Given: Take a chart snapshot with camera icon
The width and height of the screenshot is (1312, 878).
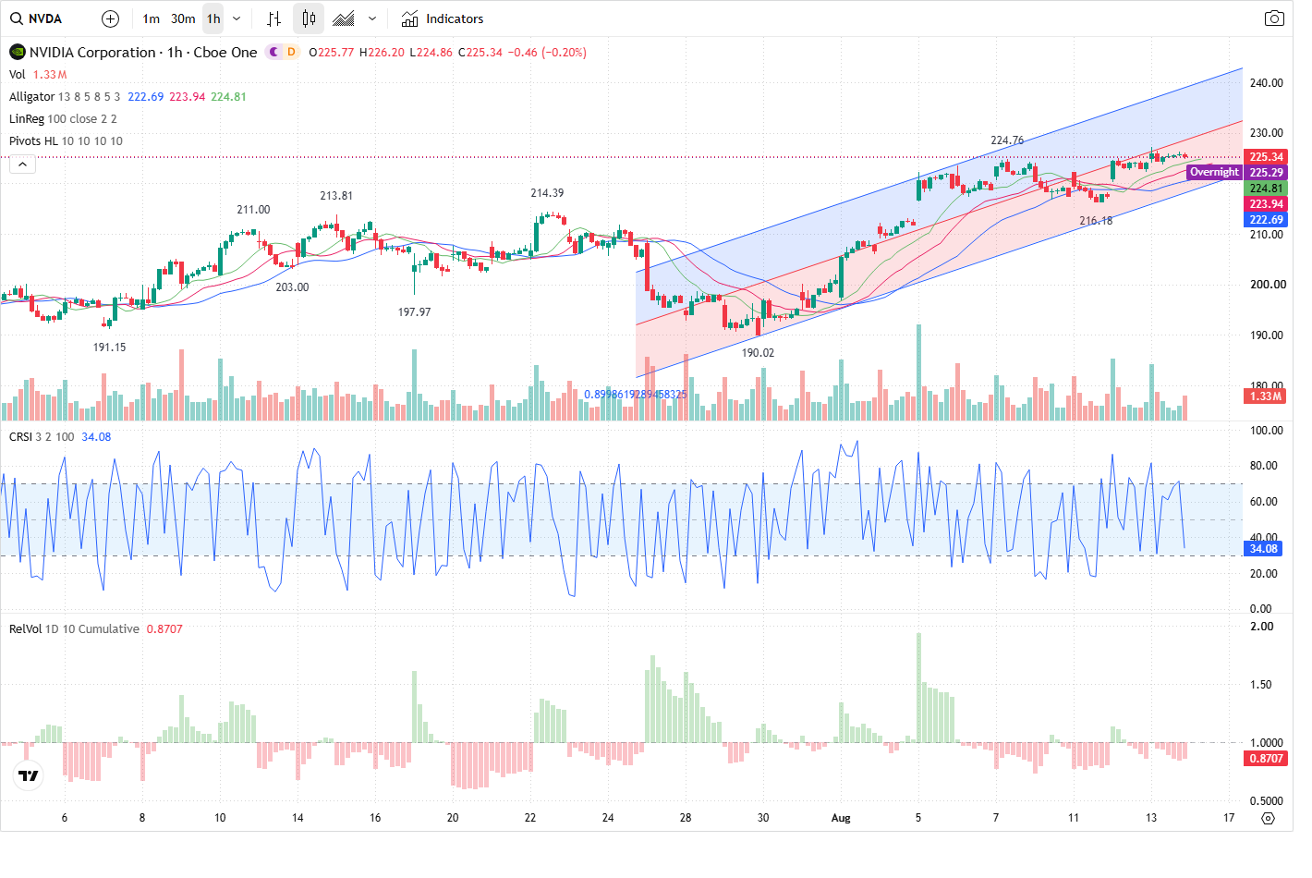Looking at the screenshot, I should pyautogui.click(x=1274, y=18).
